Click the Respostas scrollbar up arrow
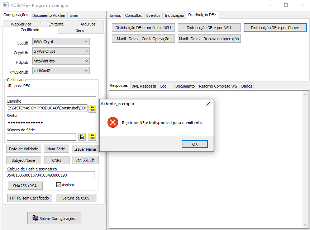This screenshot has width=310, height=230. click(x=305, y=94)
